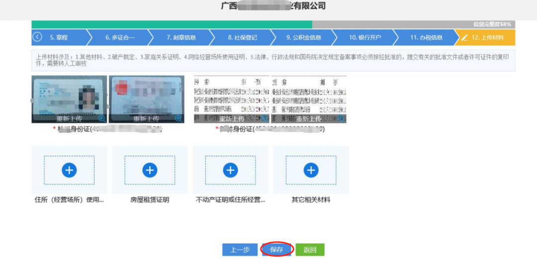Screen dimensions: 537x259
Task: Add file for 房屋租赁证明
Action: point(150,170)
